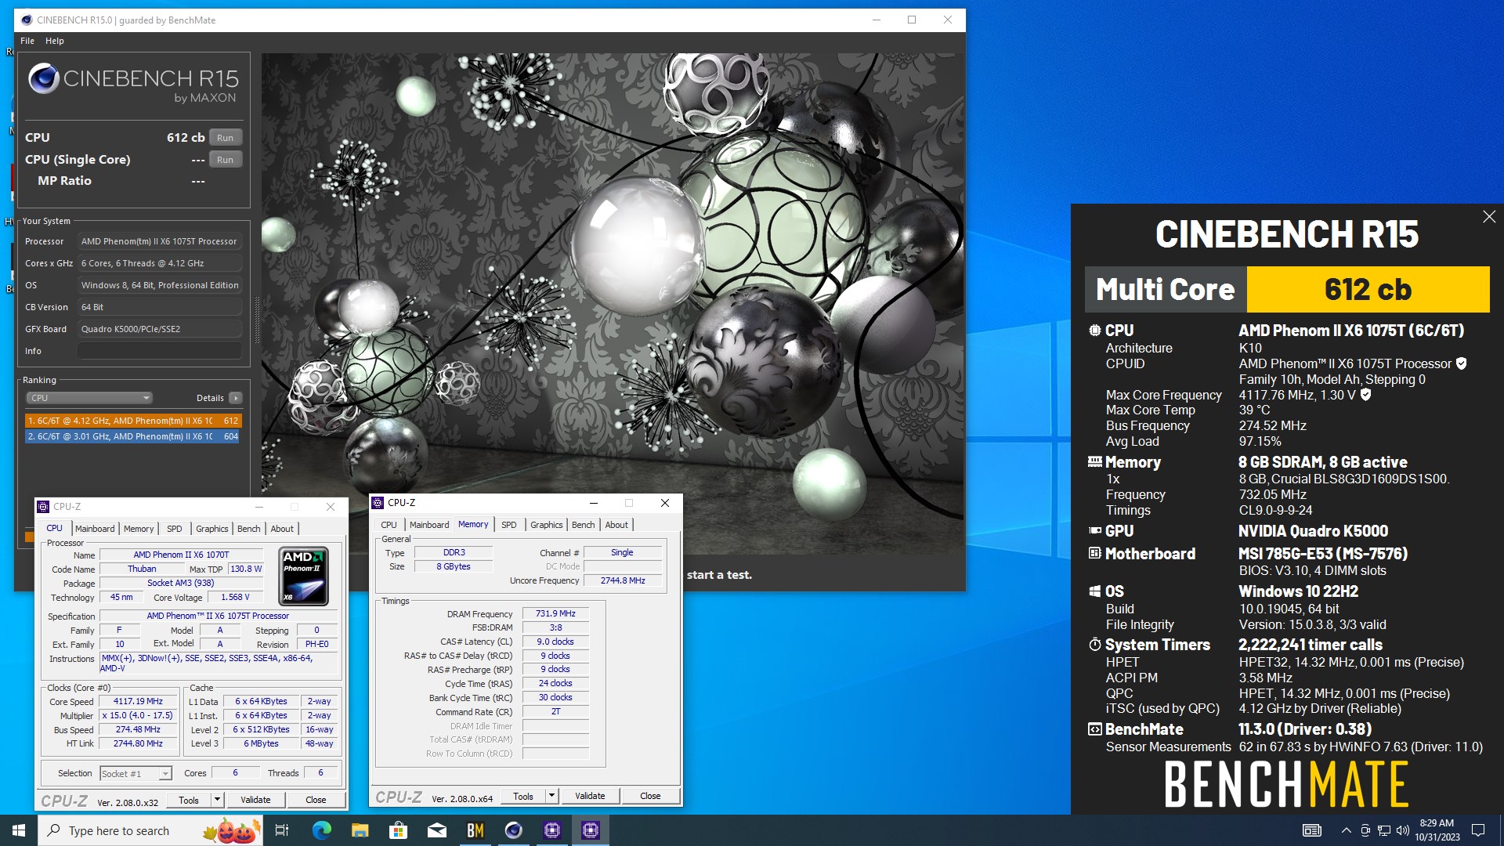
Task: Open SPD tab in left CPU-Z window
Action: tap(175, 529)
